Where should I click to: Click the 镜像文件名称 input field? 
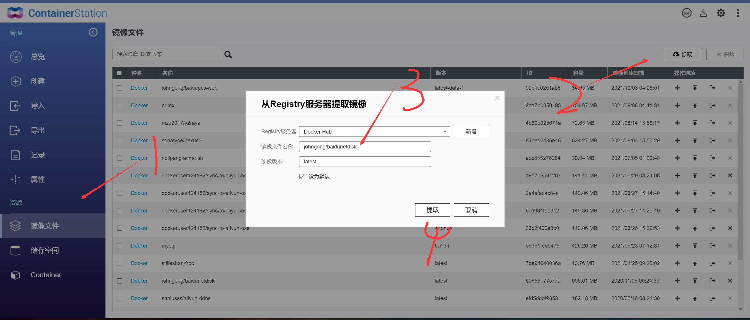click(364, 146)
